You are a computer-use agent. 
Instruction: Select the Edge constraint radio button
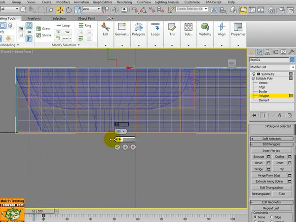pos(271,217)
